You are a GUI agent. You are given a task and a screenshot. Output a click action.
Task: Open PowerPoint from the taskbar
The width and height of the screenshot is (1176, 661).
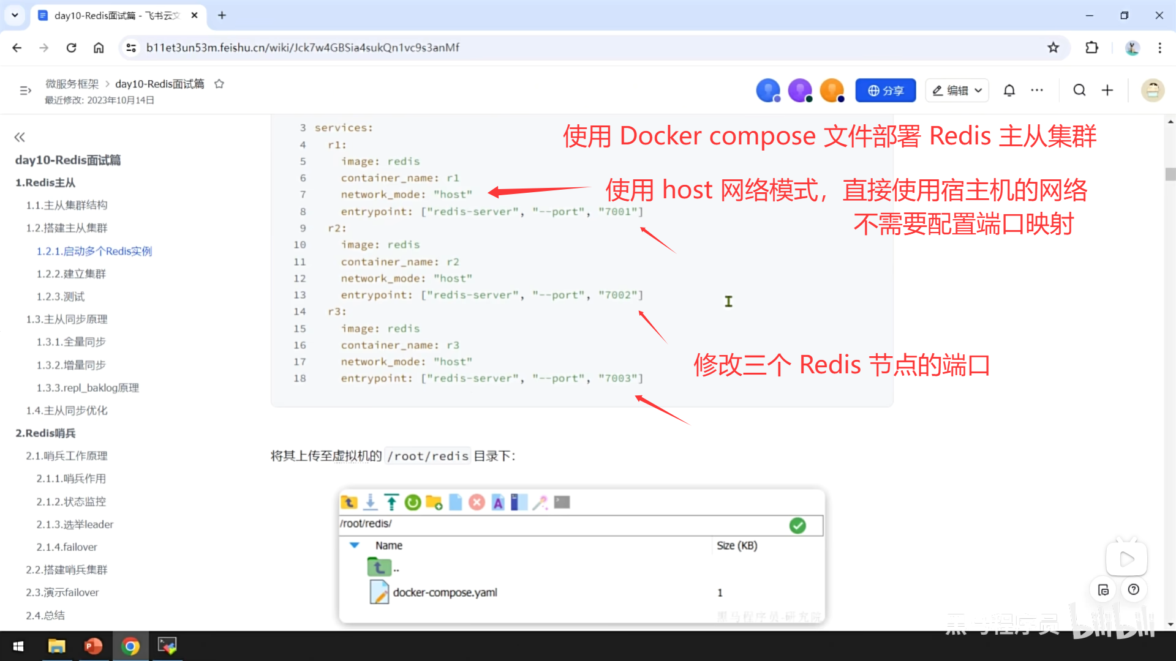93,646
